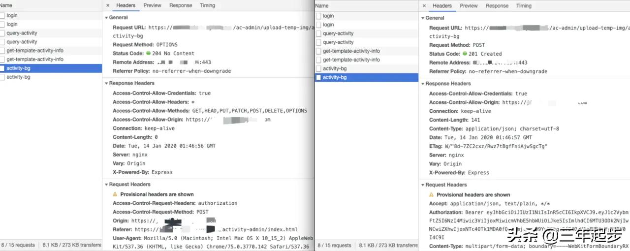Click 'Access-Control-Request-Headers: authorization' line
The height and width of the screenshot is (251, 630).
pyautogui.click(x=175, y=203)
